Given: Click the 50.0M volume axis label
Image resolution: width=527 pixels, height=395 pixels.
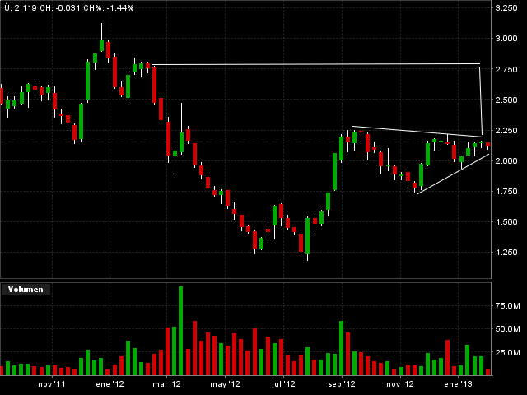Looking at the screenshot, I should pos(507,329).
